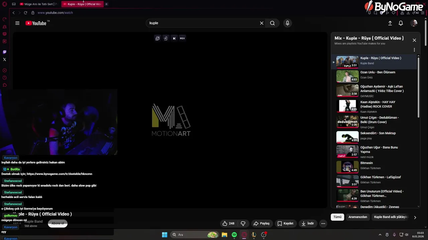Clear the search box with X
This screenshot has height=240, width=428.
tap(262, 23)
